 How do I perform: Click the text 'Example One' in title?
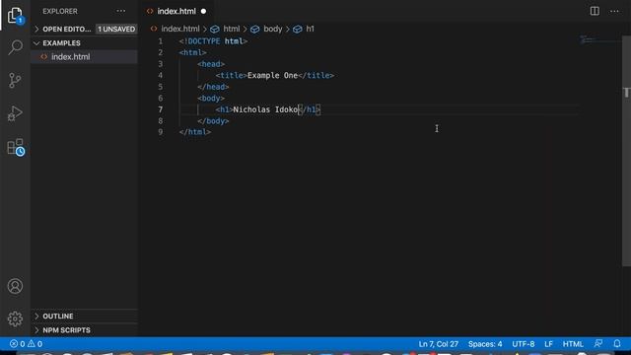272,75
